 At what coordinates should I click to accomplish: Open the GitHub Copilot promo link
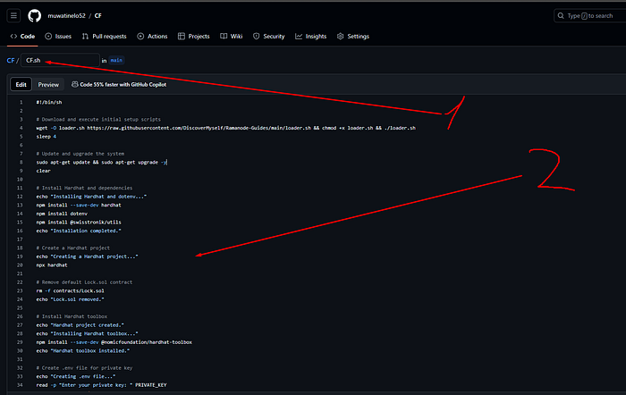123,85
